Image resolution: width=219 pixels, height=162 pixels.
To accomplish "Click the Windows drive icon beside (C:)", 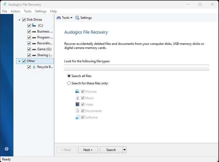I will (34, 25).
